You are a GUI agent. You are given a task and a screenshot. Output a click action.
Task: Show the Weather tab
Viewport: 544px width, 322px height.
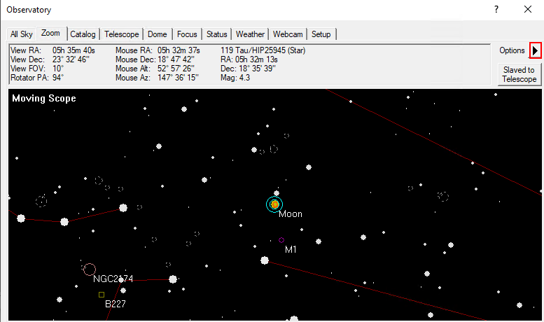pos(250,34)
